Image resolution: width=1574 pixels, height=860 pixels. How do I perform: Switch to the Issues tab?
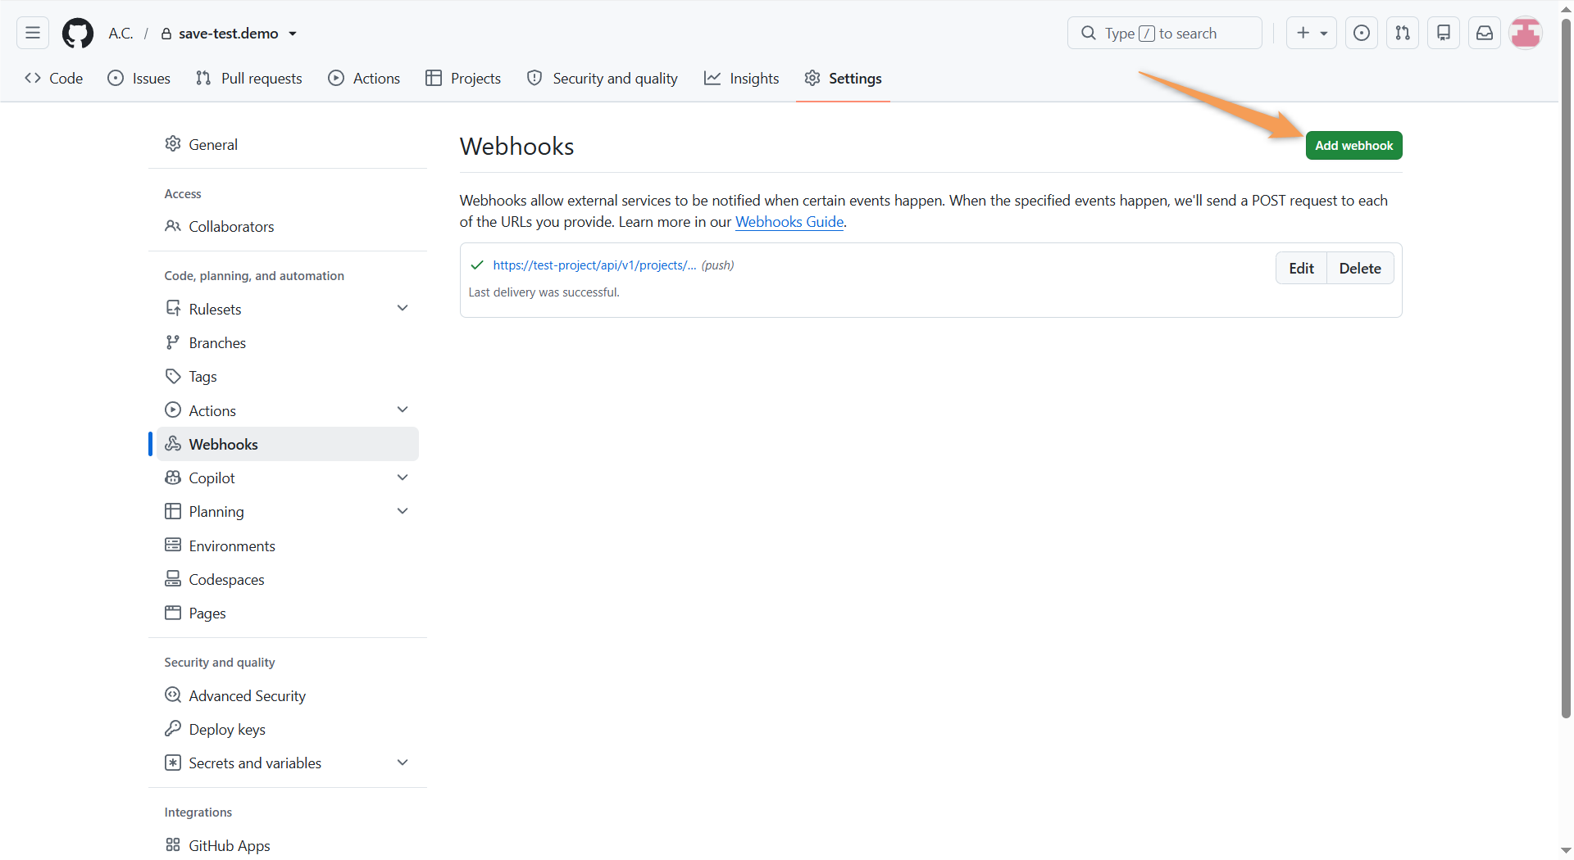(x=139, y=78)
